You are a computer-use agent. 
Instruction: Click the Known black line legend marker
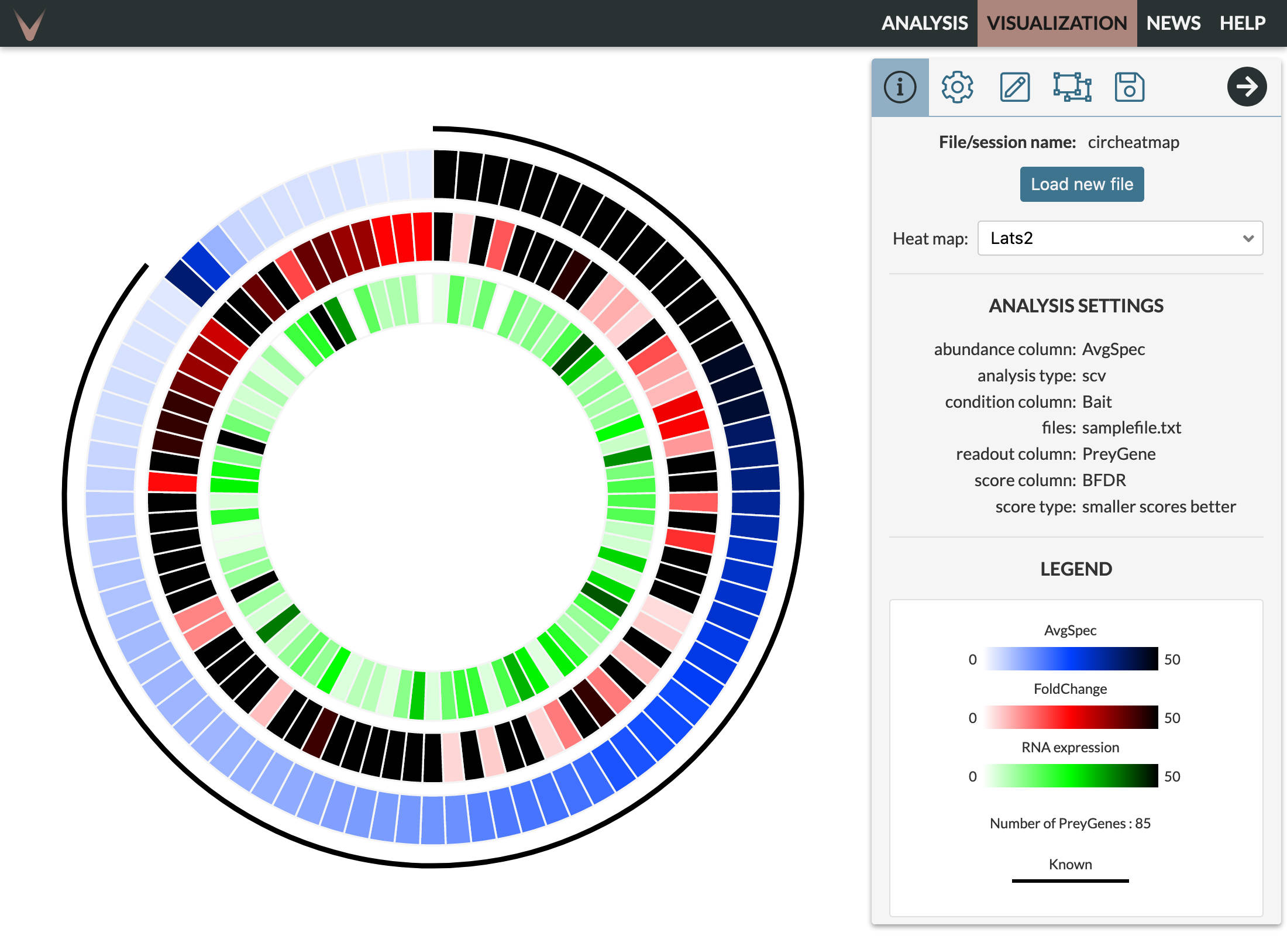tap(1070, 880)
